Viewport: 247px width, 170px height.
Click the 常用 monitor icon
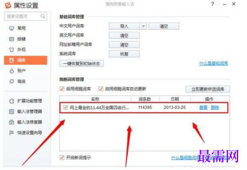[x=12, y=28]
